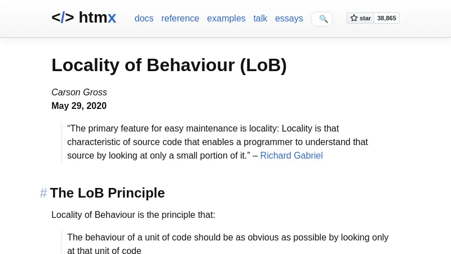Click the Locality of Behaviour (LoB) title
This screenshot has height=254, width=451.
click(169, 65)
